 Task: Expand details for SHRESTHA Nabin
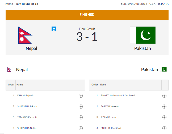click(x=81, y=128)
